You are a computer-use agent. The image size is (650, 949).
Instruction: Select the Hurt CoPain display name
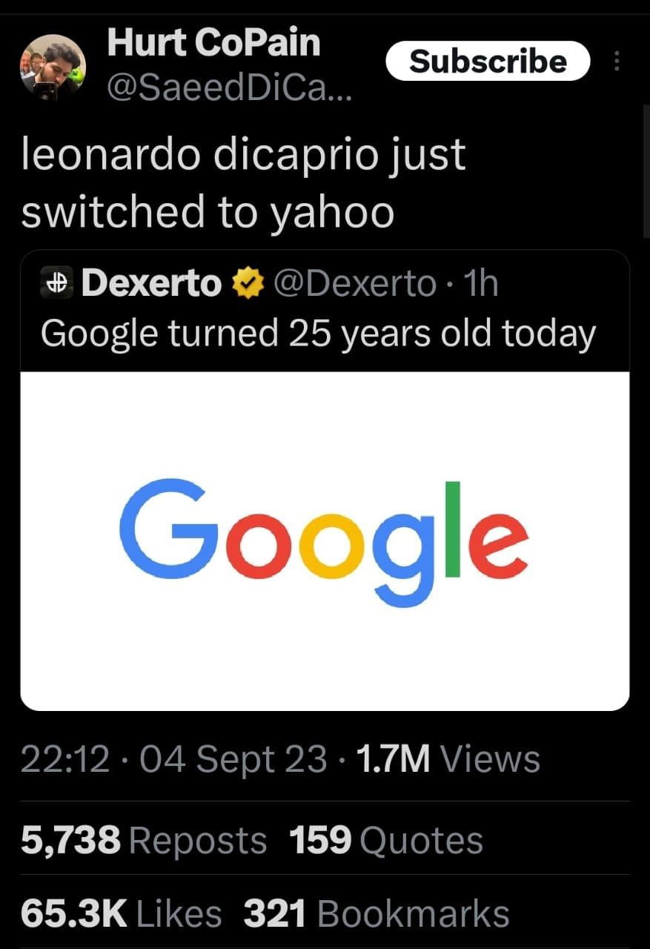pos(214,42)
